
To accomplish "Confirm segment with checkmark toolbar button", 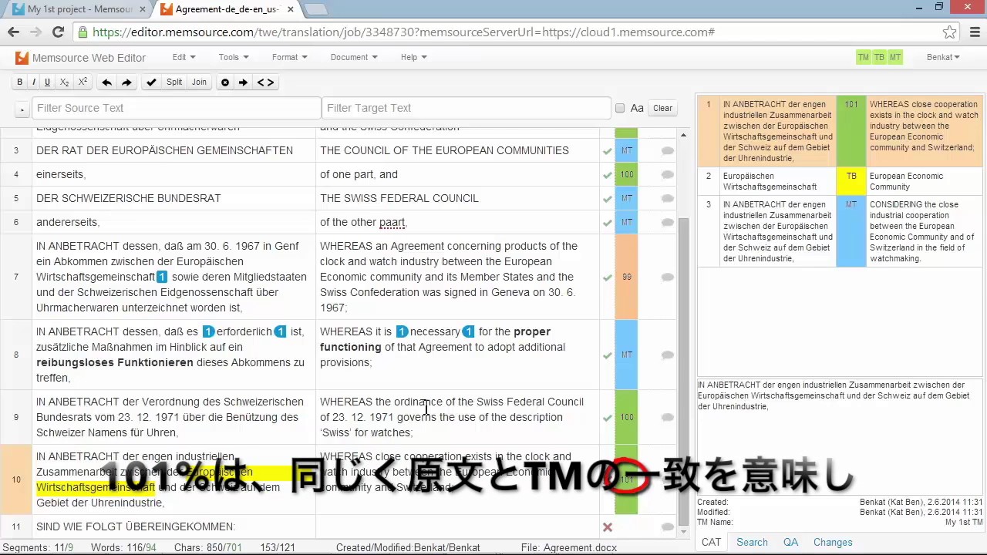I will (x=151, y=82).
